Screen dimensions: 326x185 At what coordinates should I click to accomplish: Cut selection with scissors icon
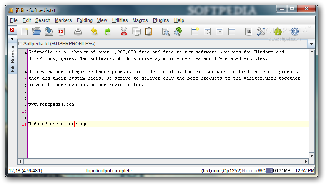[x=124, y=32]
